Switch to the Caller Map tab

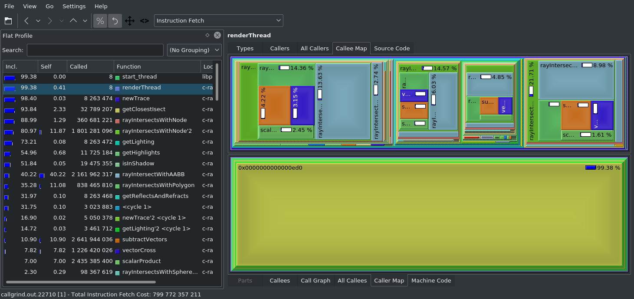tap(389, 280)
